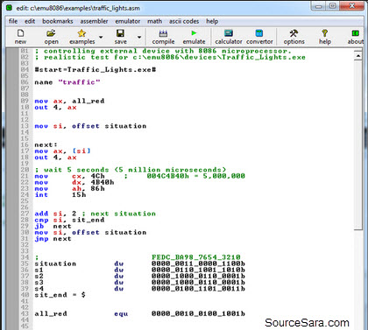
Task: Click the line 'name "traffic"'
Action: [x=67, y=82]
